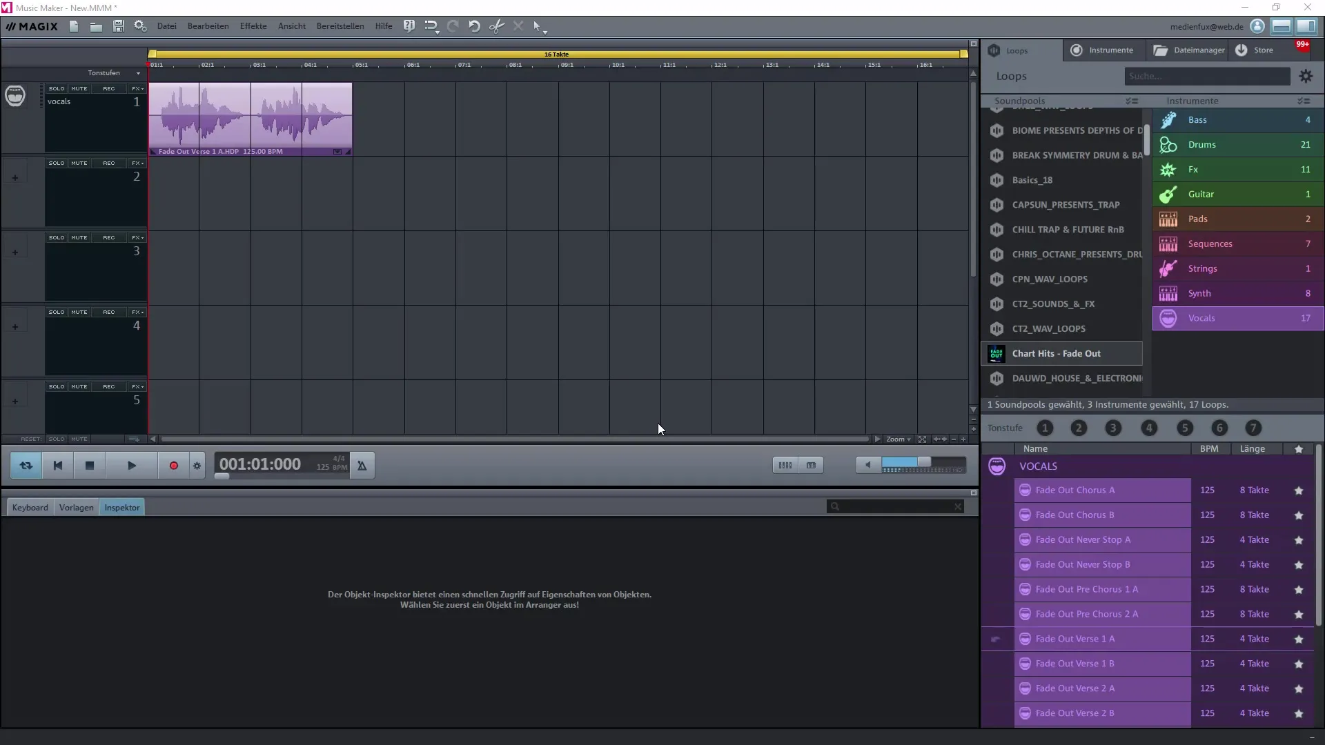This screenshot has height=745, width=1325.
Task: Arm REC on track 3
Action: coord(108,237)
